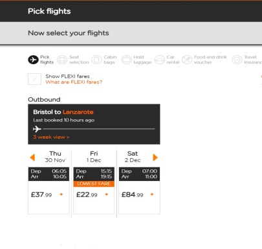Choose the Thu 30 Nov £37.99 flight
The height and width of the screenshot is (249, 262).
pos(49,191)
